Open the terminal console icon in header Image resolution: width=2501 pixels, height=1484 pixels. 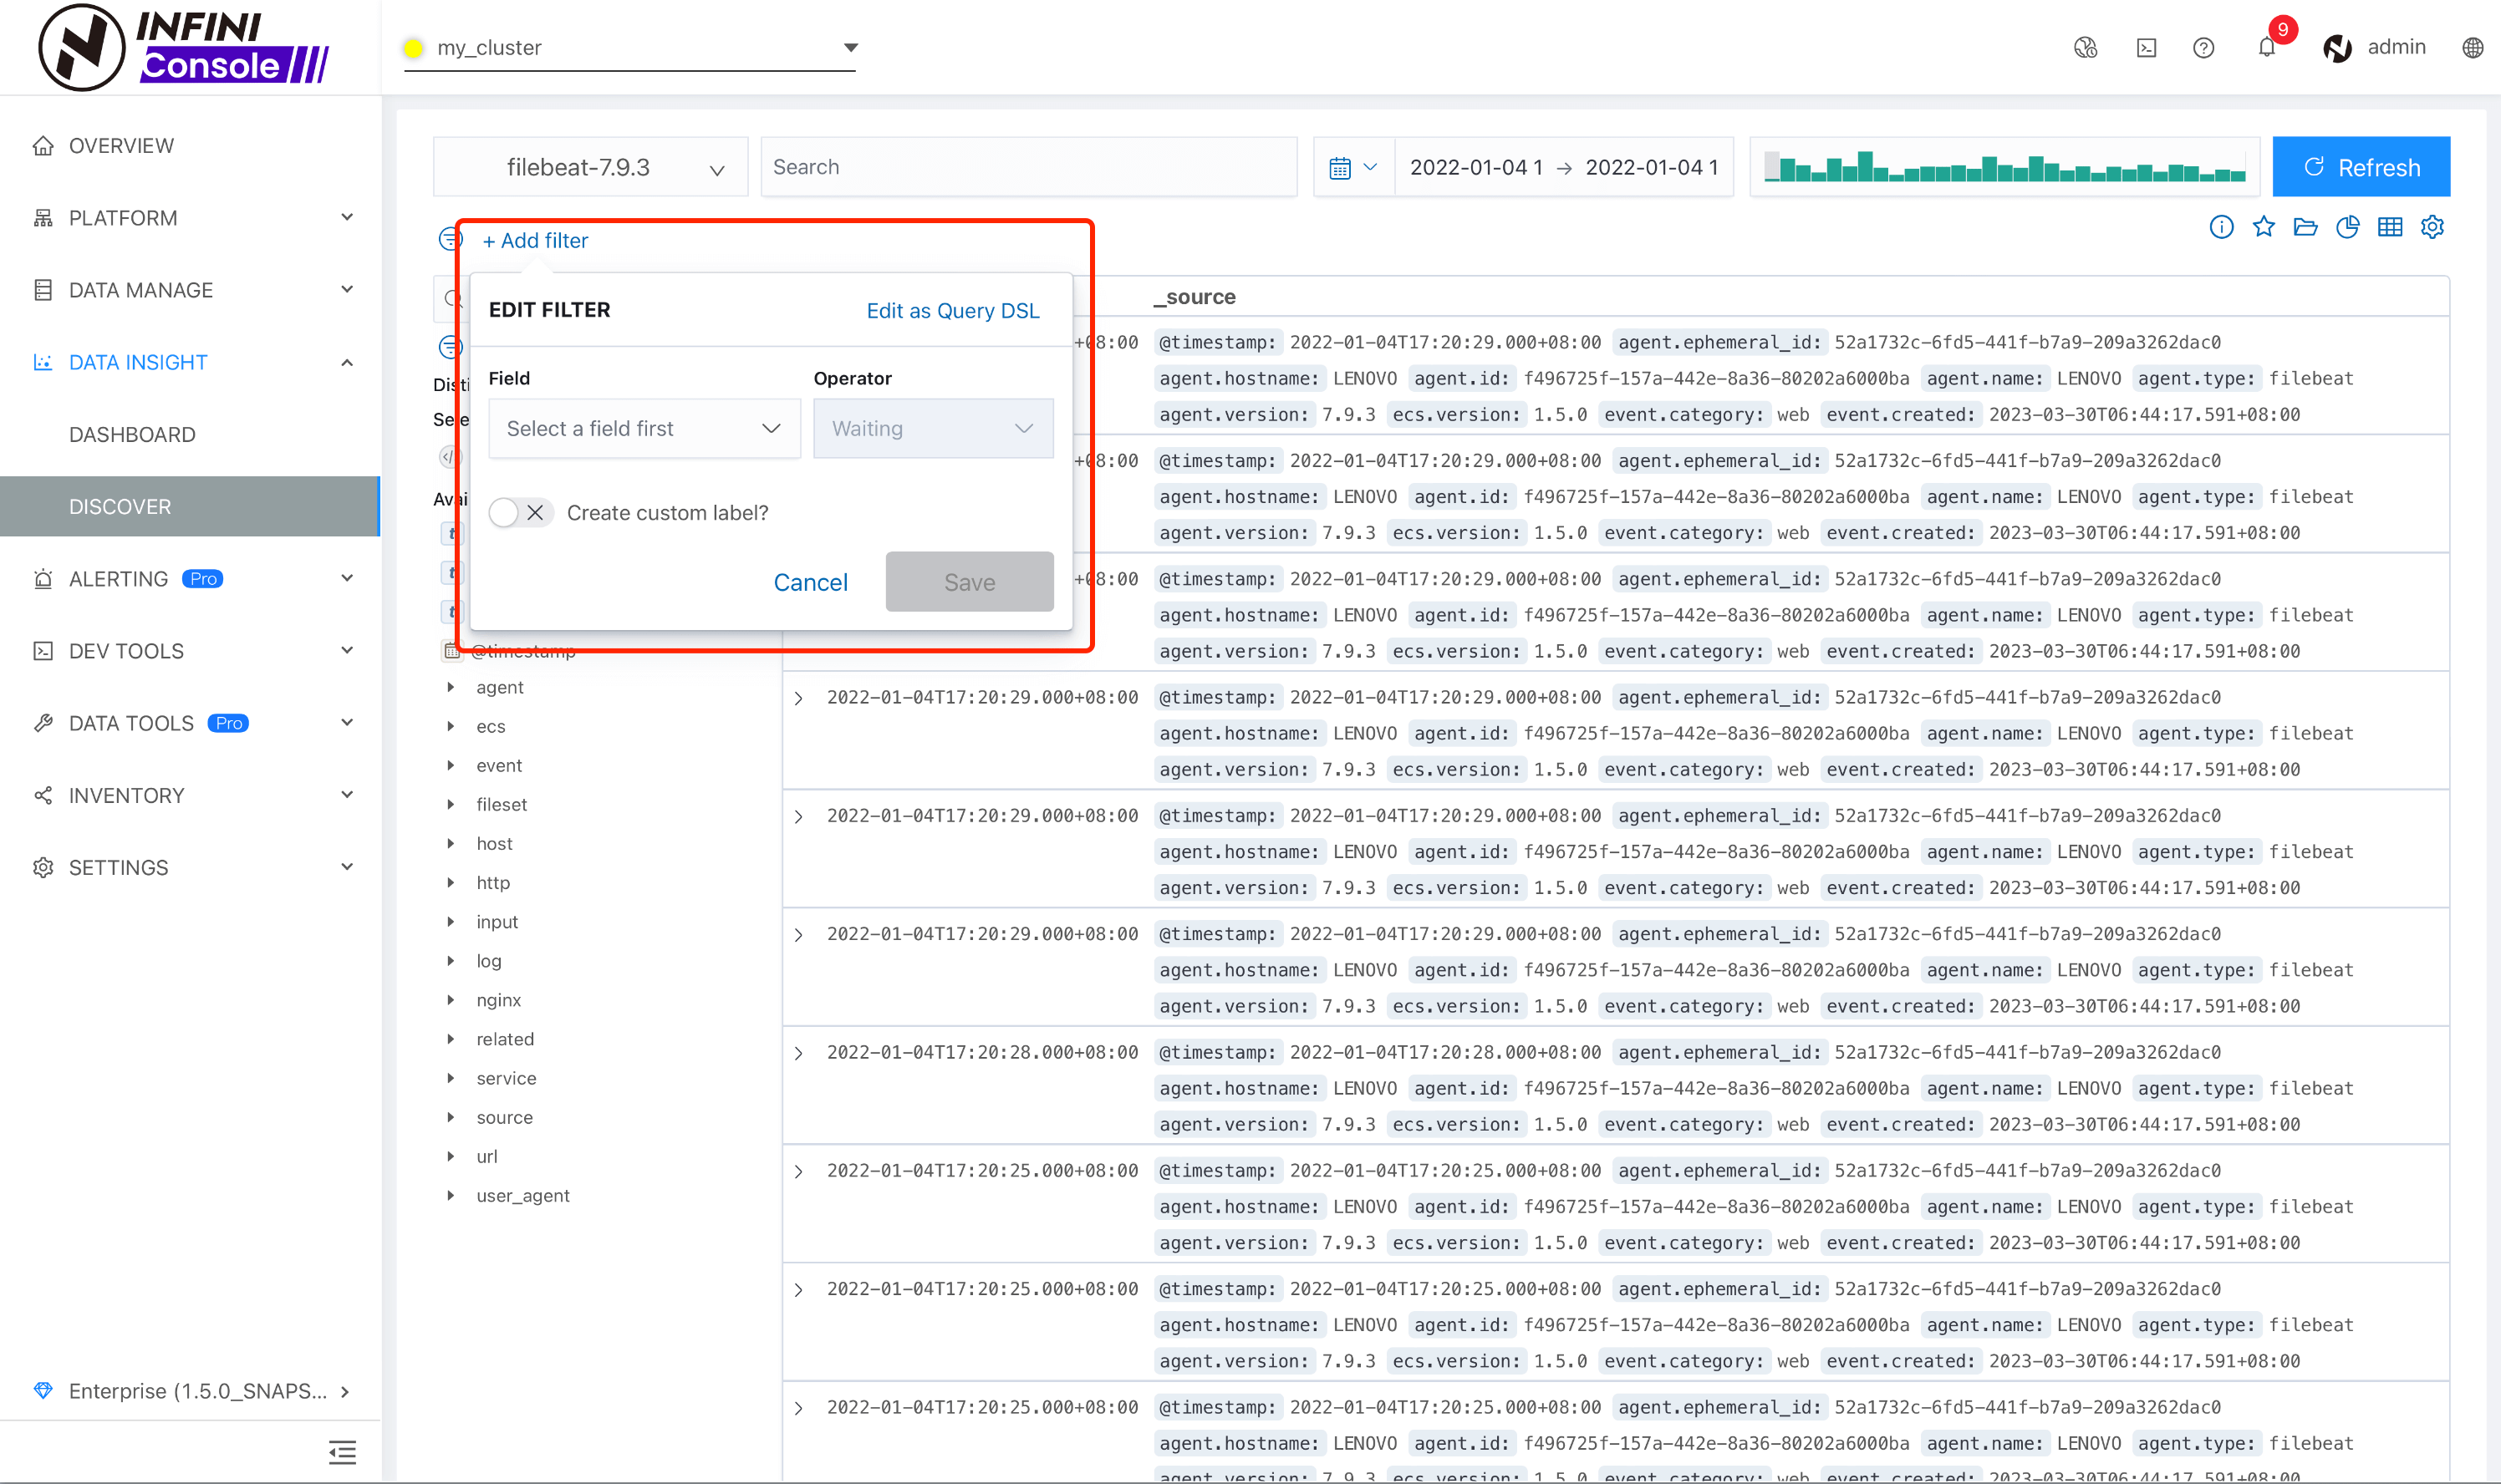[x=2146, y=48]
